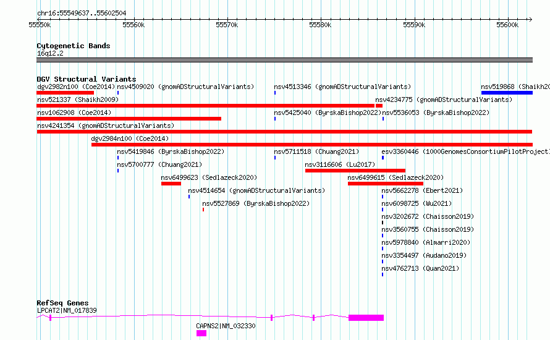Click nsv3354497 (Audano2019) variant label
This screenshot has width=550, height=340.
tap(424, 255)
